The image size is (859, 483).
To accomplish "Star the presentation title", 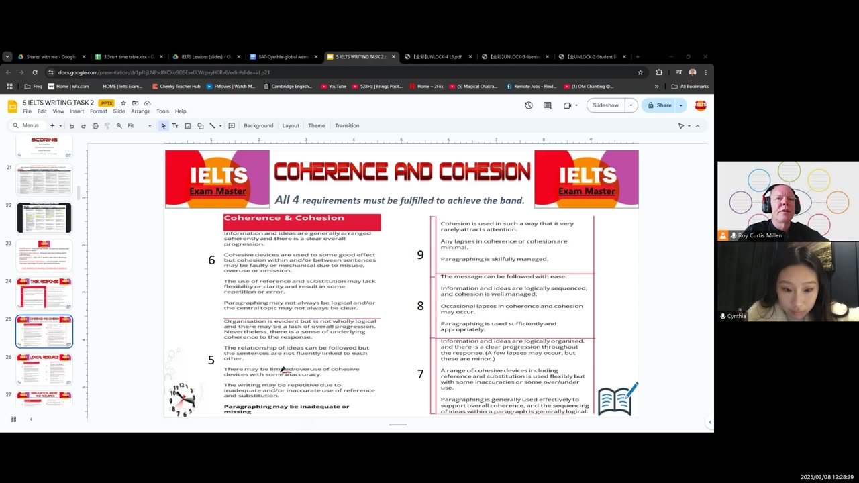I will point(123,103).
